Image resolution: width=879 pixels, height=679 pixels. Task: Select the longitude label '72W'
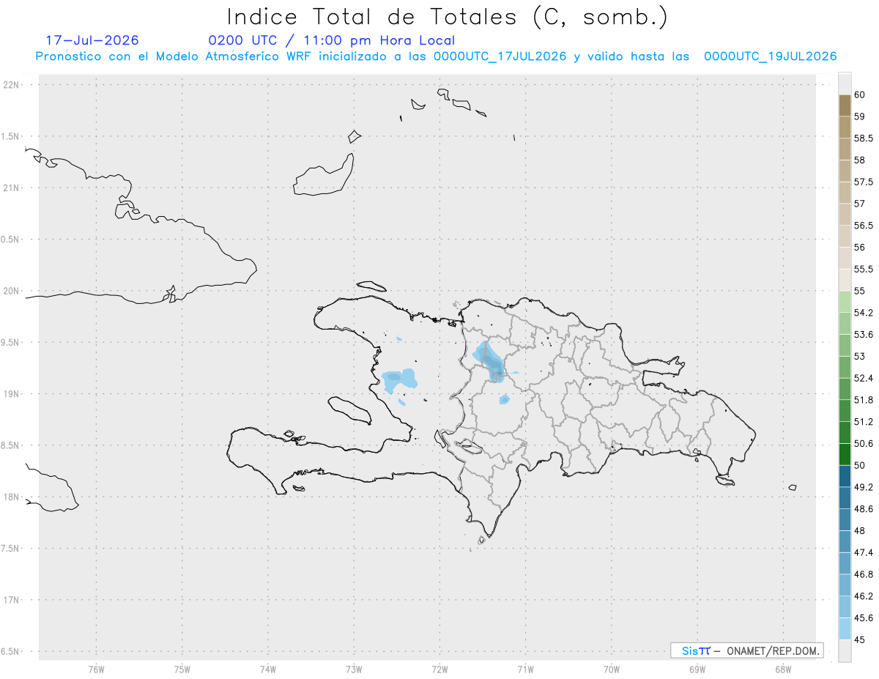click(439, 669)
